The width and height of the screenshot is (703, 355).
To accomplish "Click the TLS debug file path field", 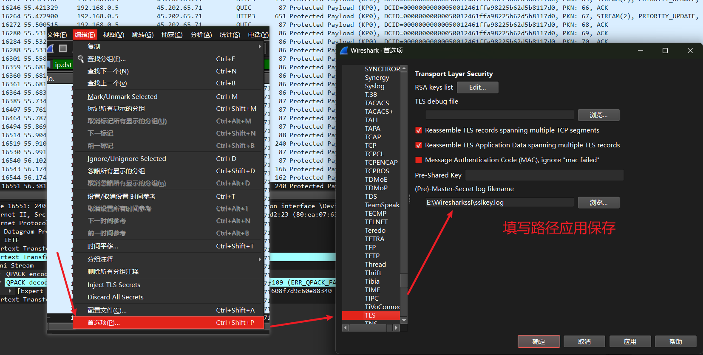I will click(x=499, y=115).
